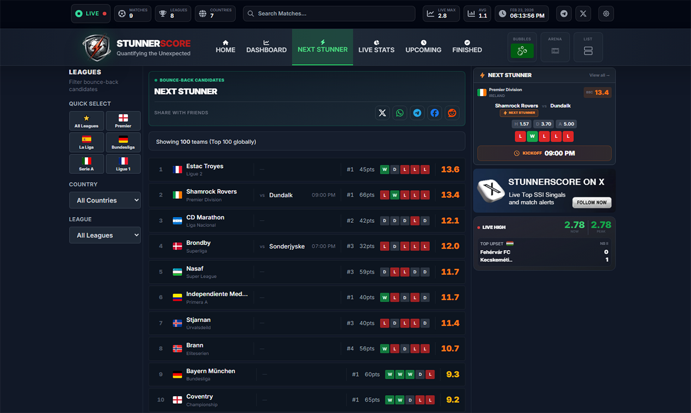
Task: Open the All Leagues dropdown
Action: coord(104,235)
